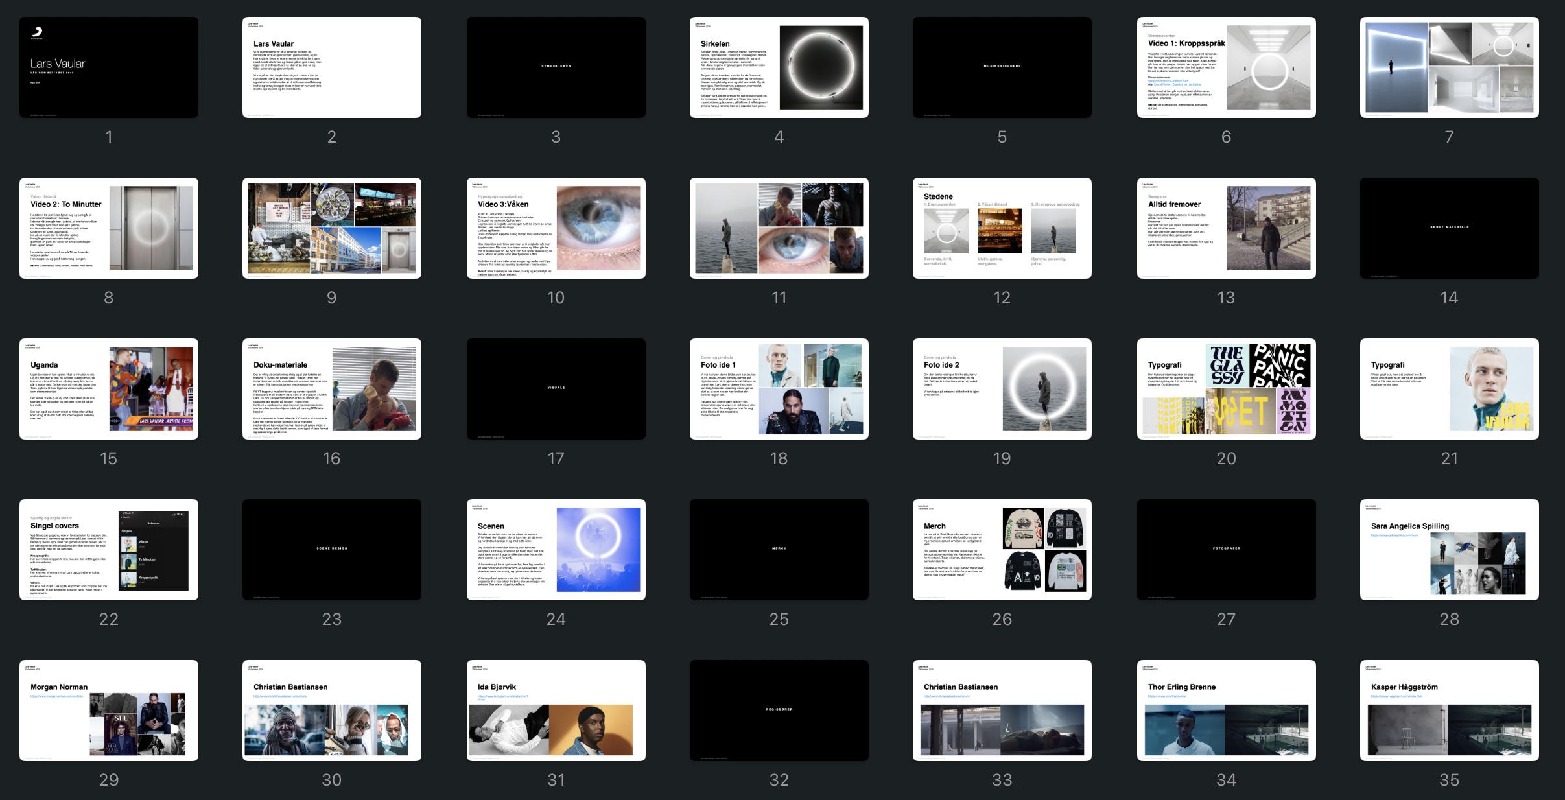The image size is (1565, 800).
Task: Select slide 10 Video 3: Våken
Action: (x=556, y=228)
